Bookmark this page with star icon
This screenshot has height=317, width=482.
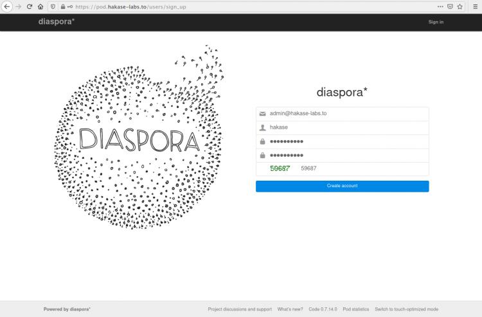click(460, 6)
